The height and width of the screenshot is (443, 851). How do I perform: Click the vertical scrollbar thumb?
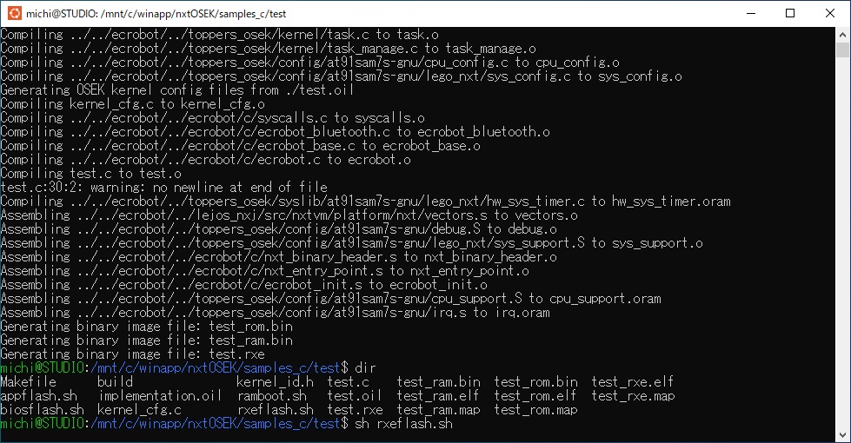click(x=842, y=50)
